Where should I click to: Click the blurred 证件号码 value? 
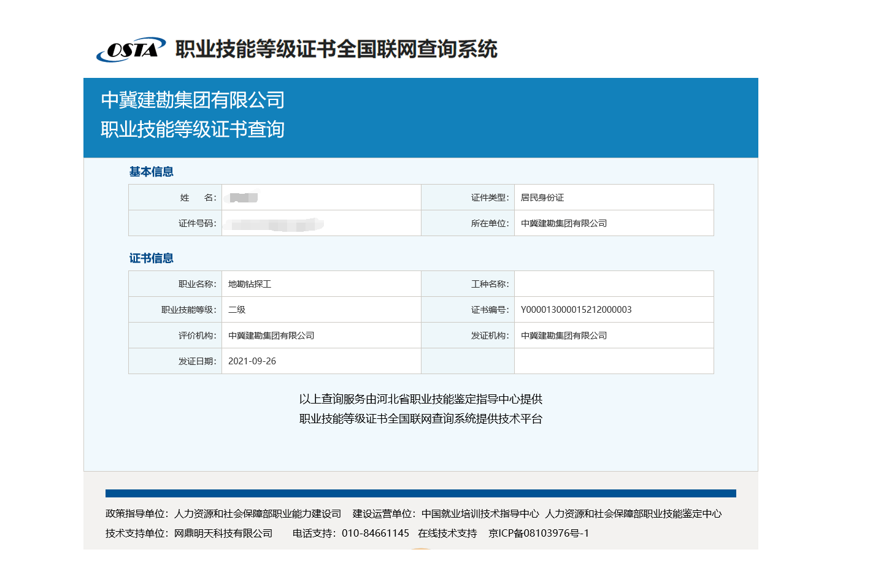point(274,224)
